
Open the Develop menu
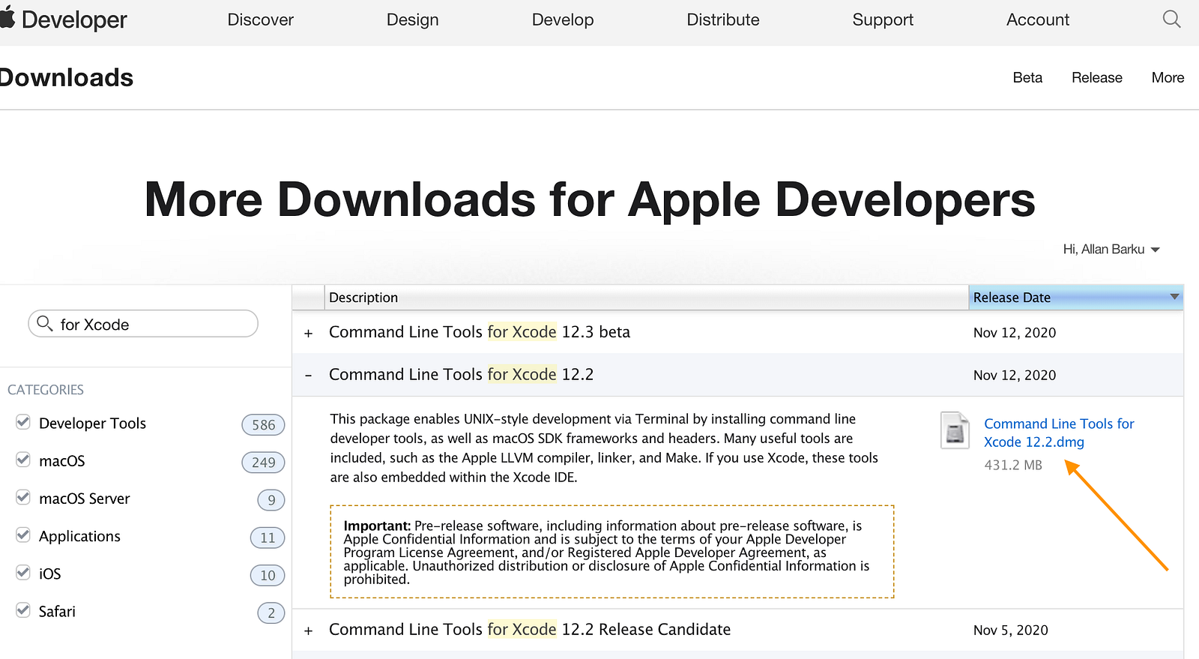[563, 19]
